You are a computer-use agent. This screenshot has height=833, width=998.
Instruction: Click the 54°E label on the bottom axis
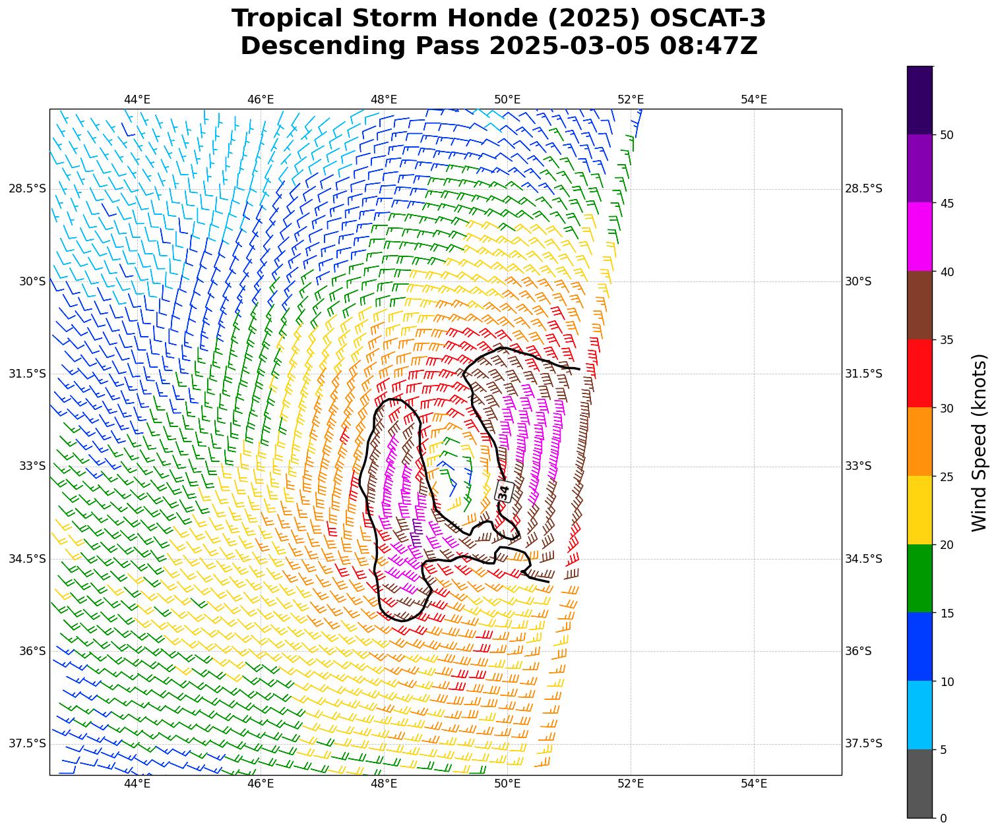tap(753, 784)
